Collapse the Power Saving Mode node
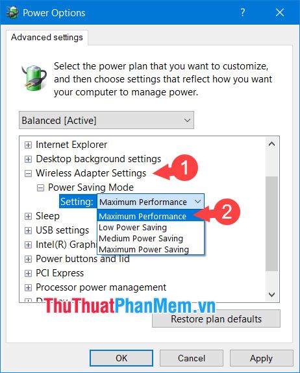This screenshot has height=373, width=300. tap(40, 188)
